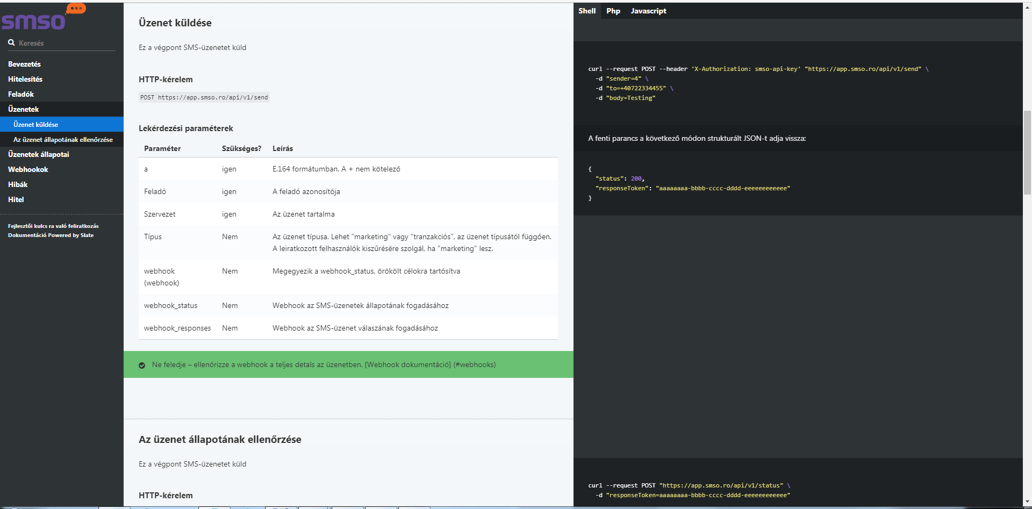Click the page vertical scrollbar thumb
This screenshot has height=509, width=1032.
pyautogui.click(x=1027, y=152)
